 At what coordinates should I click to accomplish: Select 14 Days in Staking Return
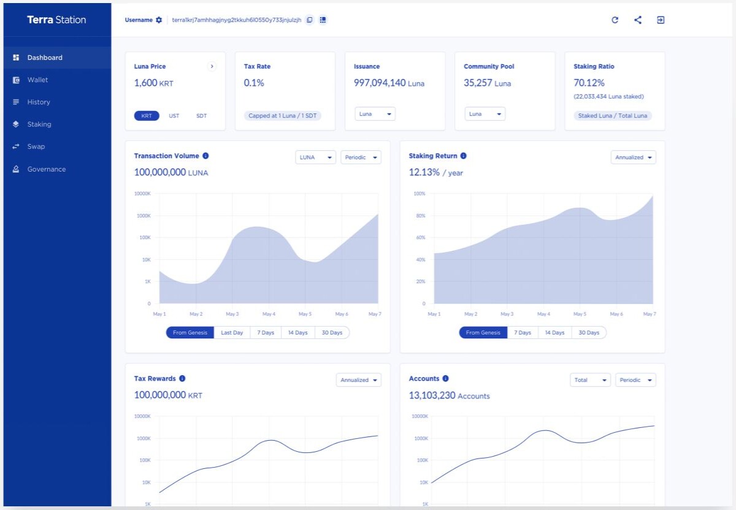555,332
